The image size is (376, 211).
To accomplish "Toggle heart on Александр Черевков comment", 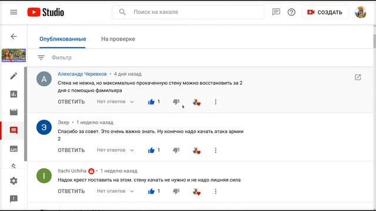I will 196,102.
